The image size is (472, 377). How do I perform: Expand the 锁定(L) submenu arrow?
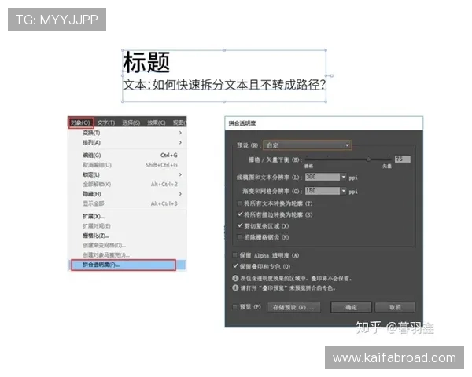[x=180, y=174]
